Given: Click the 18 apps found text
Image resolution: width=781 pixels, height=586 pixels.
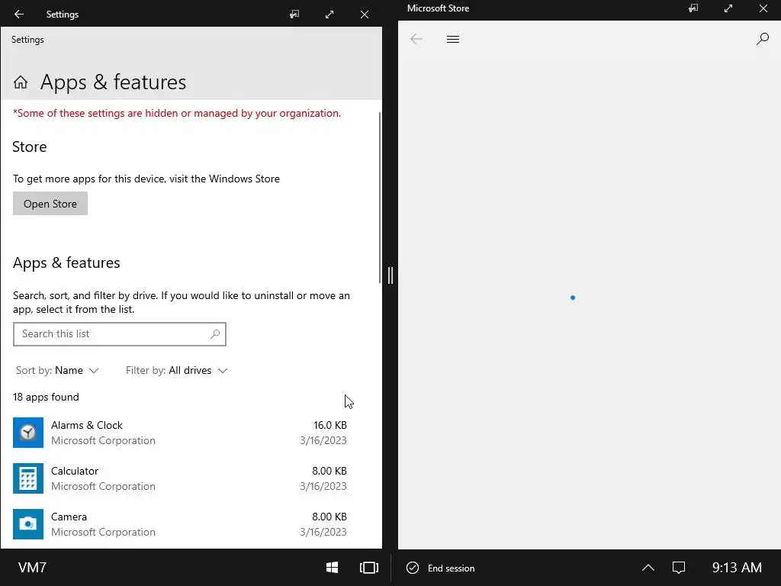Looking at the screenshot, I should (x=46, y=397).
